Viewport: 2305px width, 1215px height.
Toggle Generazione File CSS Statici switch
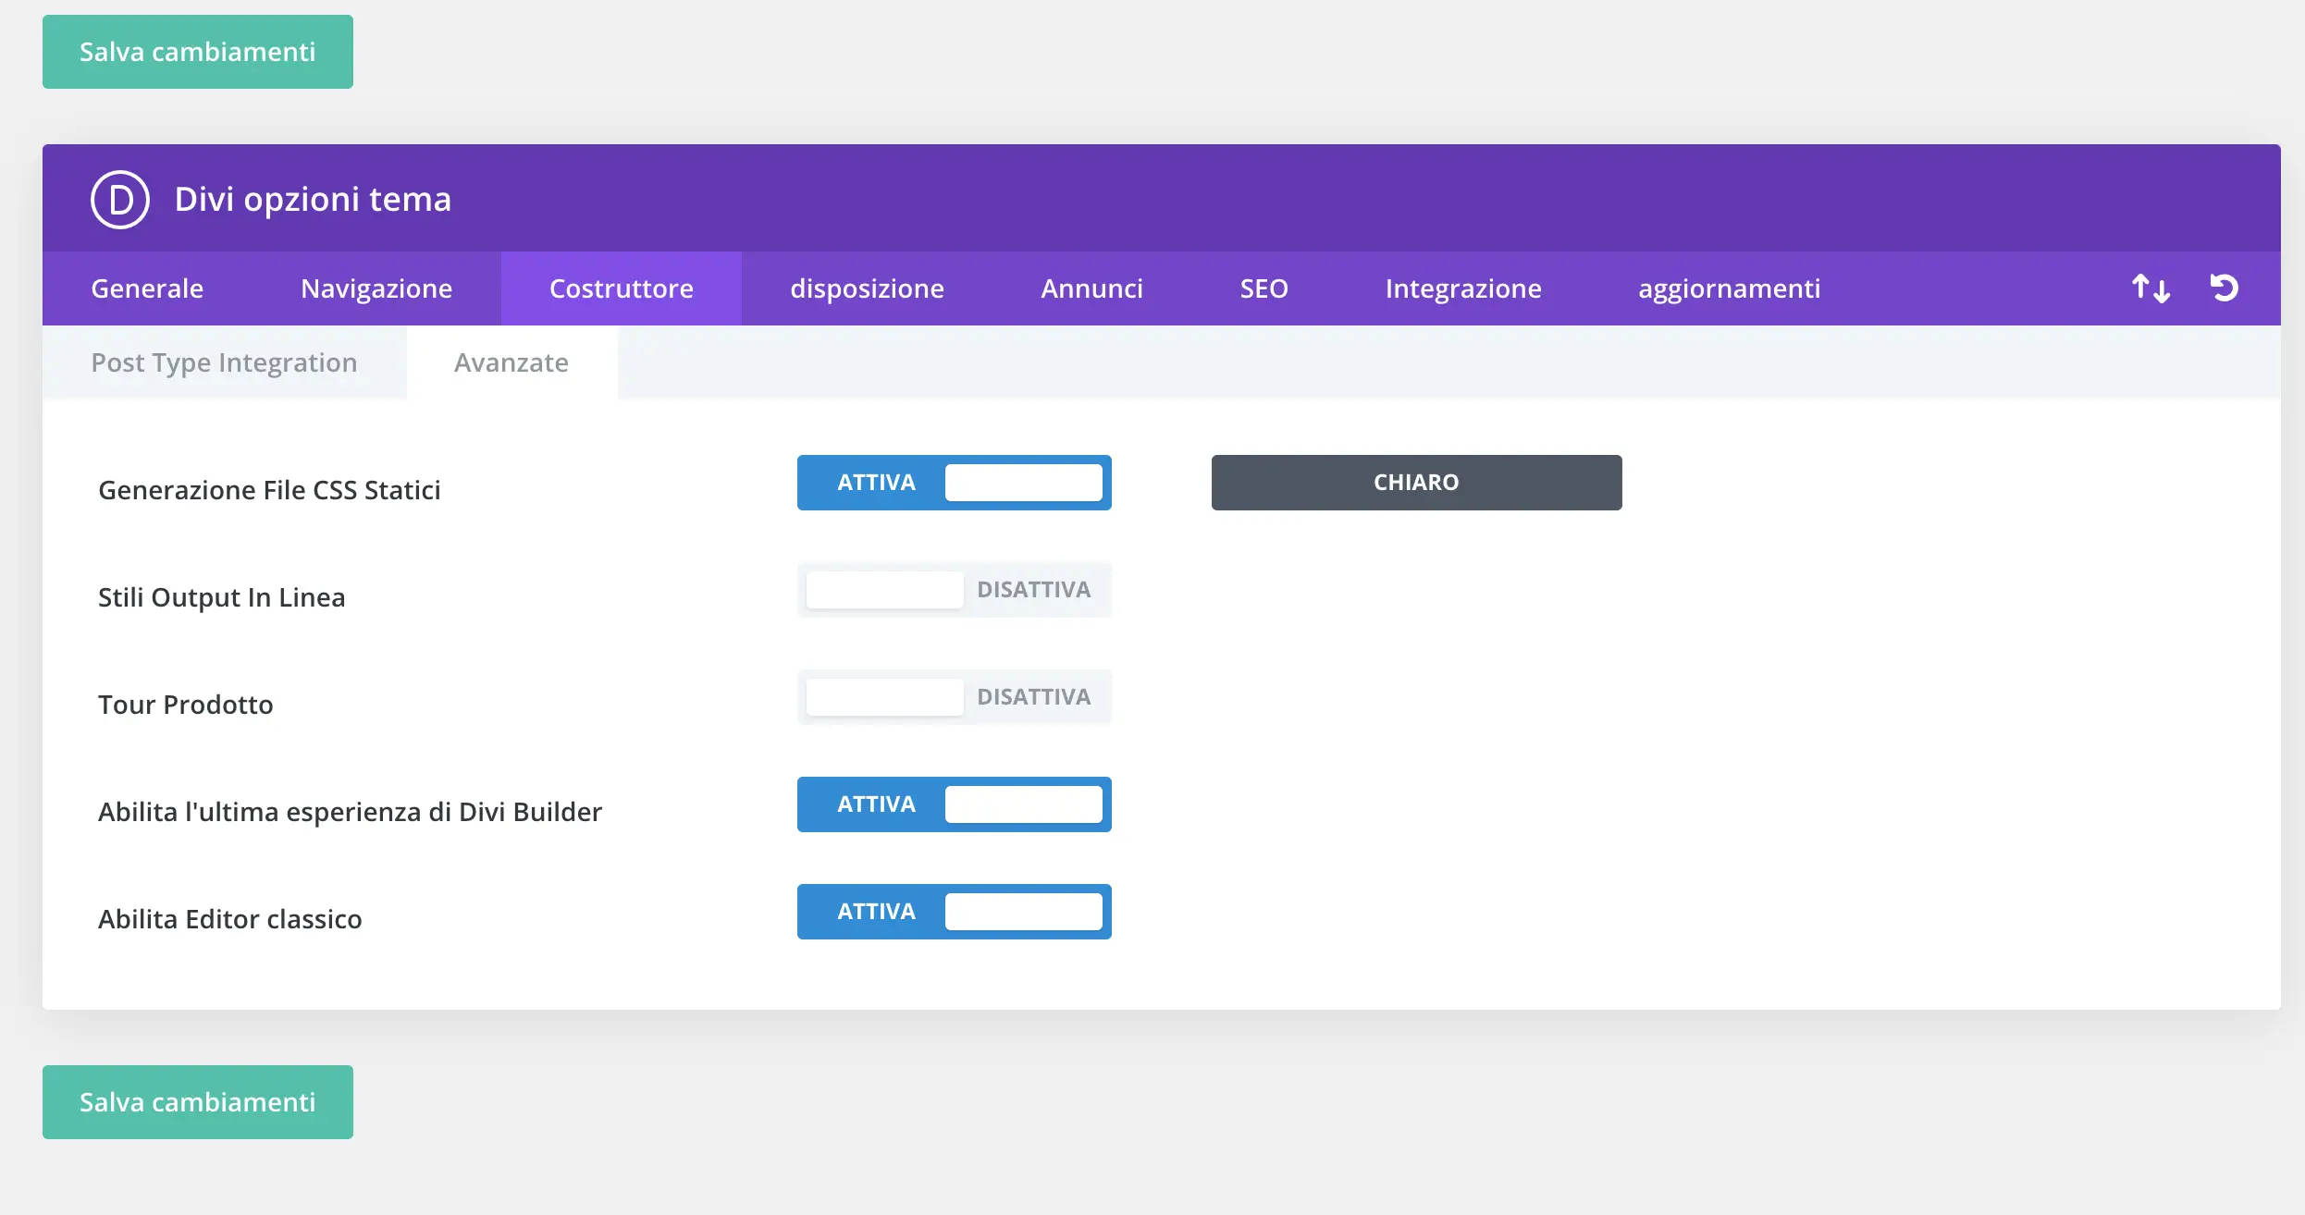[954, 483]
